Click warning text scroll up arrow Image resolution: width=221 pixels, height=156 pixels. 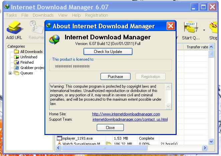click(x=168, y=87)
